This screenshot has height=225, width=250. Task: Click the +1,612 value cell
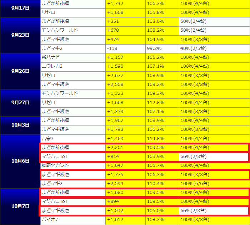pos(125,220)
